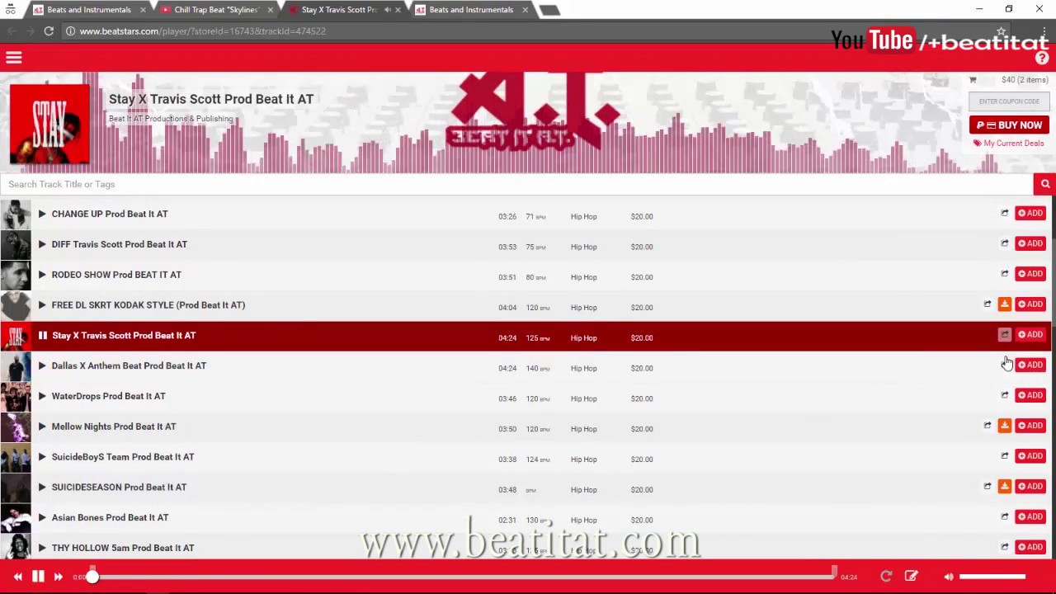
Task: Adjust the volume slider bar
Action: (x=992, y=577)
